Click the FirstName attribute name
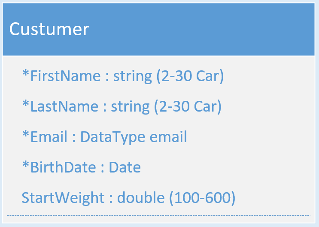 click(x=65, y=76)
